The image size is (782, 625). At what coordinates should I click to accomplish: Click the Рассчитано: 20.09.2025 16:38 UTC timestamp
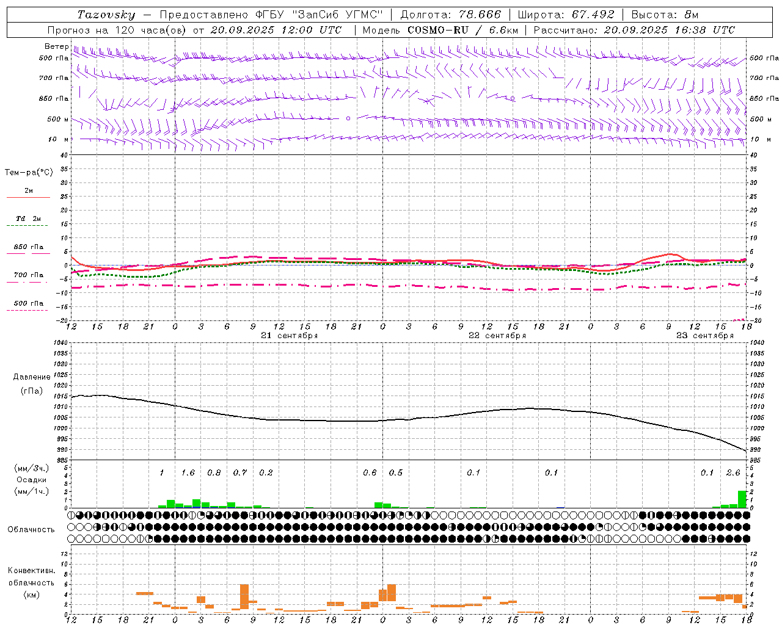click(634, 30)
